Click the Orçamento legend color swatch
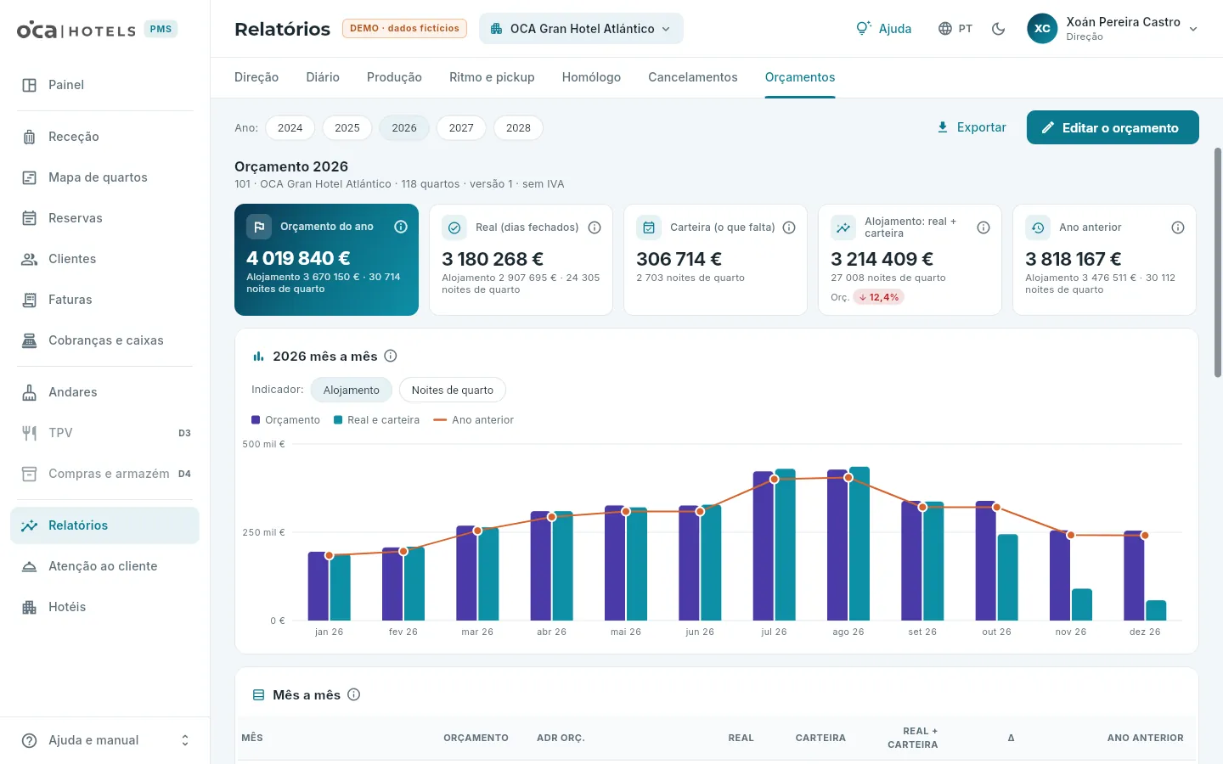1223x764 pixels. [256, 420]
